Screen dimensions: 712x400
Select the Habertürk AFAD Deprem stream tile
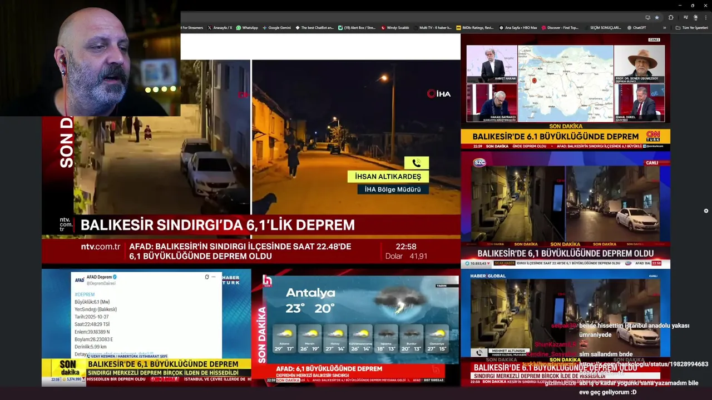coord(146,327)
